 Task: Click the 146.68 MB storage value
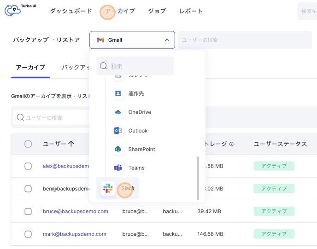click(210, 234)
